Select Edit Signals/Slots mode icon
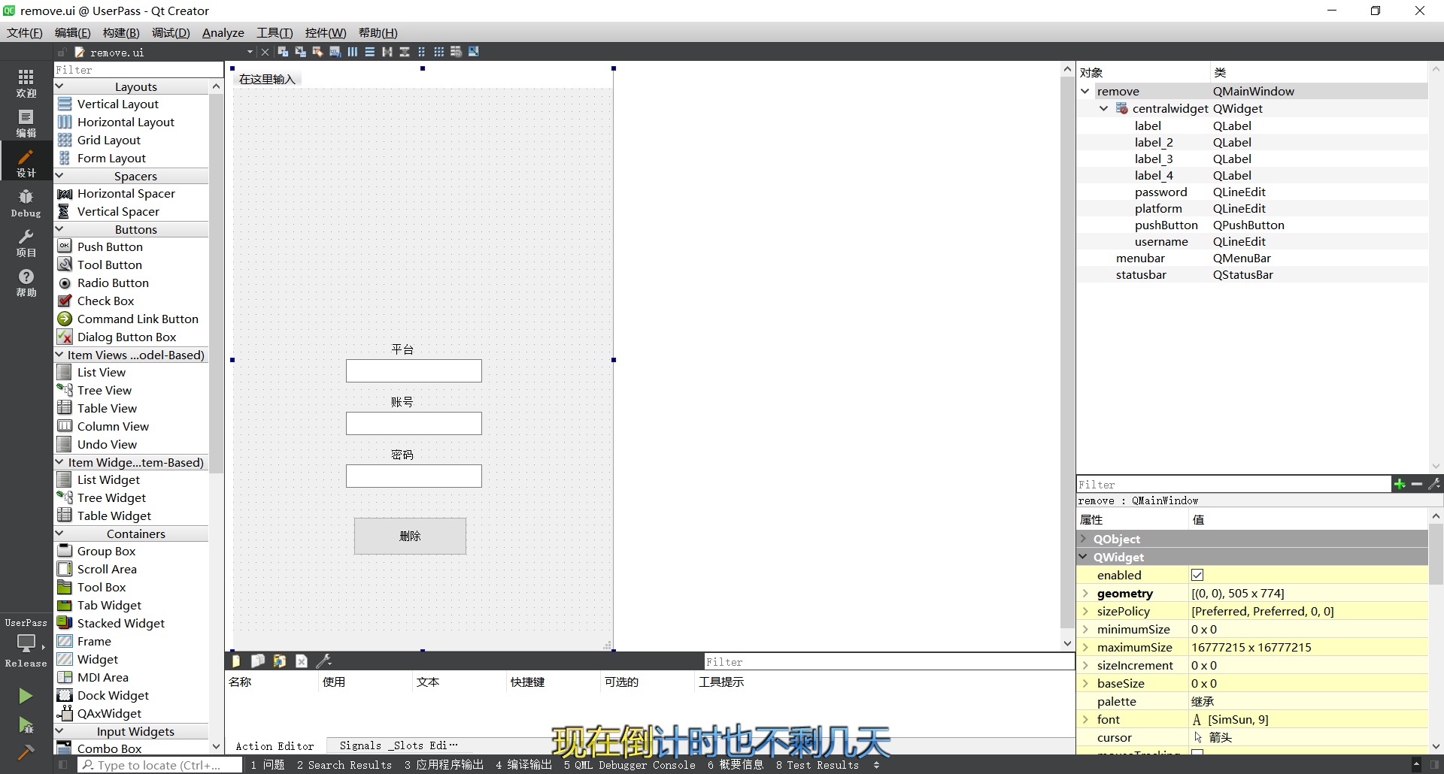This screenshot has height=774, width=1444. tap(300, 52)
